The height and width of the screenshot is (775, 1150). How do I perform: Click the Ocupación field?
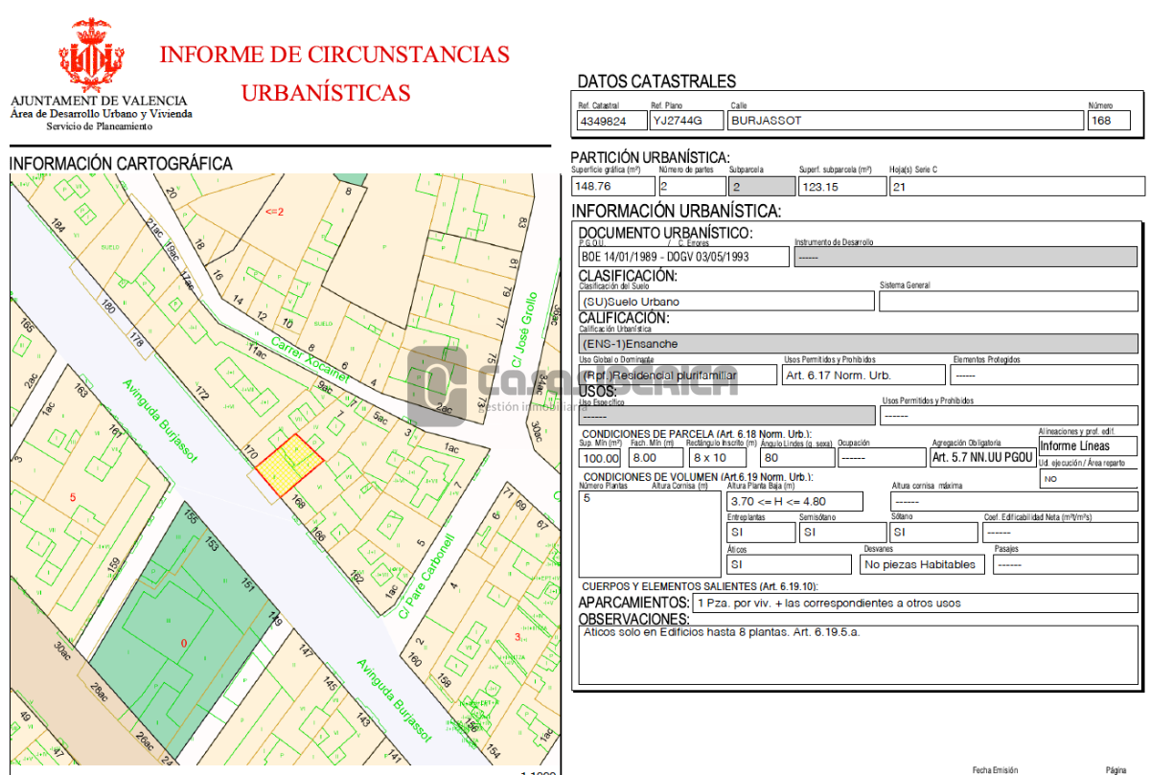point(881,458)
